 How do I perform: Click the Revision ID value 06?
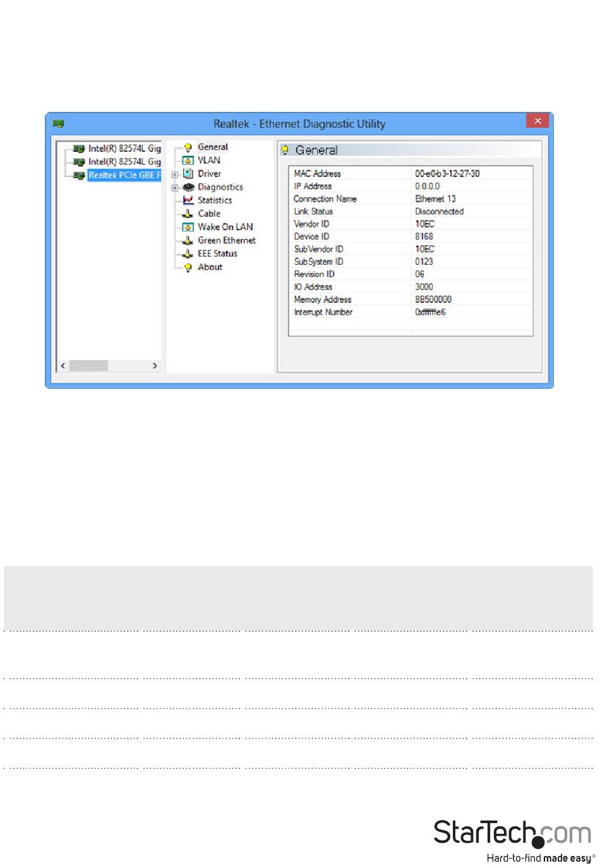(419, 274)
